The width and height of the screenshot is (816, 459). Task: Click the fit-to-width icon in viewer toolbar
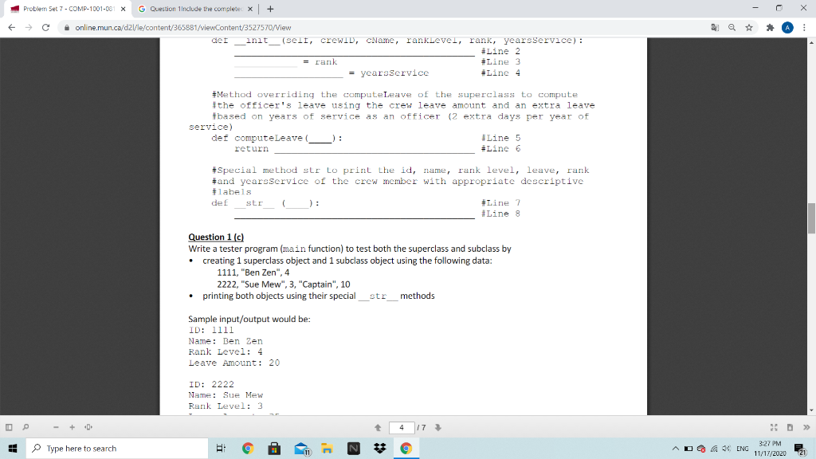[88, 427]
